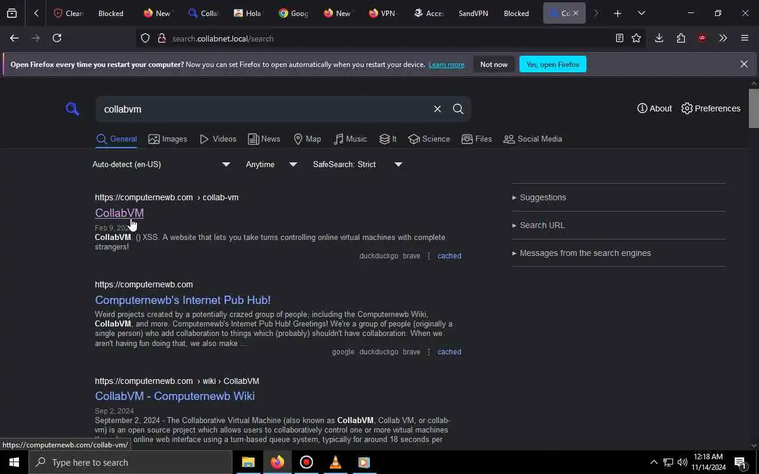The width and height of the screenshot is (759, 474).
Task: Open cached link for CollabVM result
Action: point(449,256)
